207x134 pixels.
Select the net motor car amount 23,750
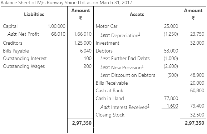[197, 34]
